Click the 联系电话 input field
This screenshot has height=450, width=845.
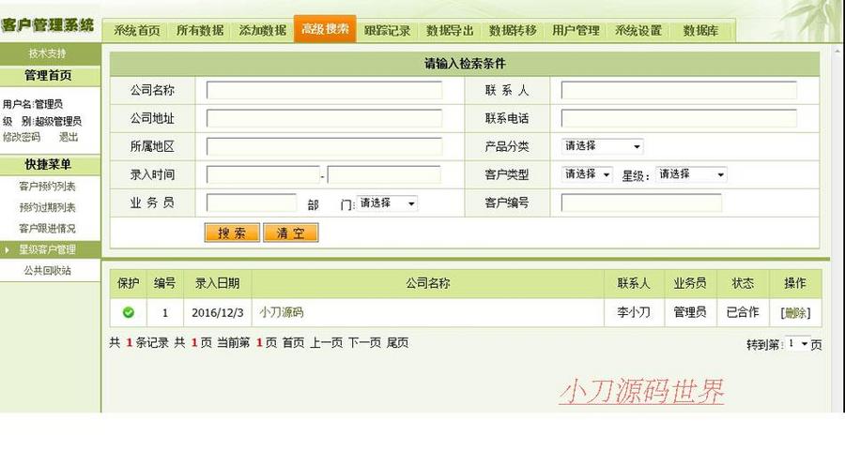click(679, 118)
